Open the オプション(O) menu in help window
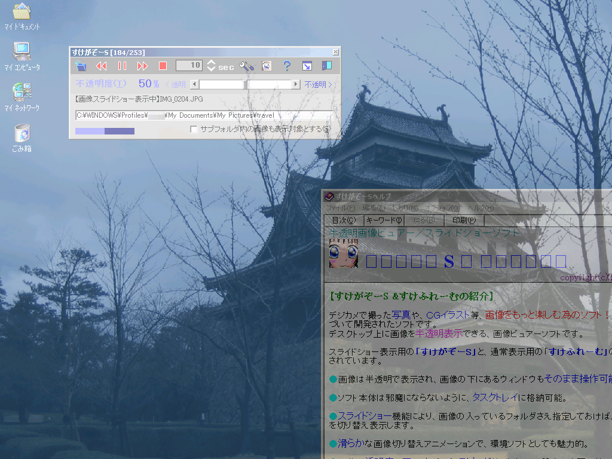Screen dimensions: 612x459 coord(443,208)
